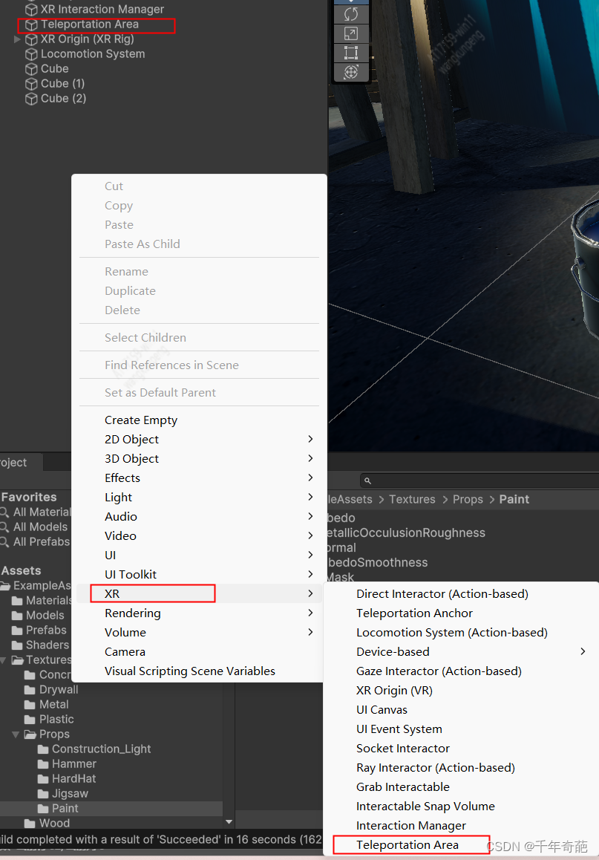Select the Rect tool in scene toolbar

pyautogui.click(x=351, y=53)
